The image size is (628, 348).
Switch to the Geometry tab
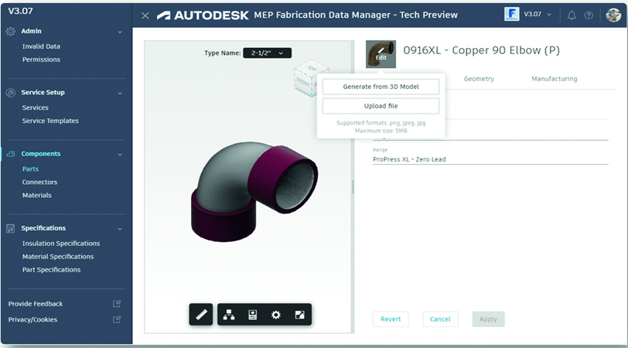click(x=479, y=78)
